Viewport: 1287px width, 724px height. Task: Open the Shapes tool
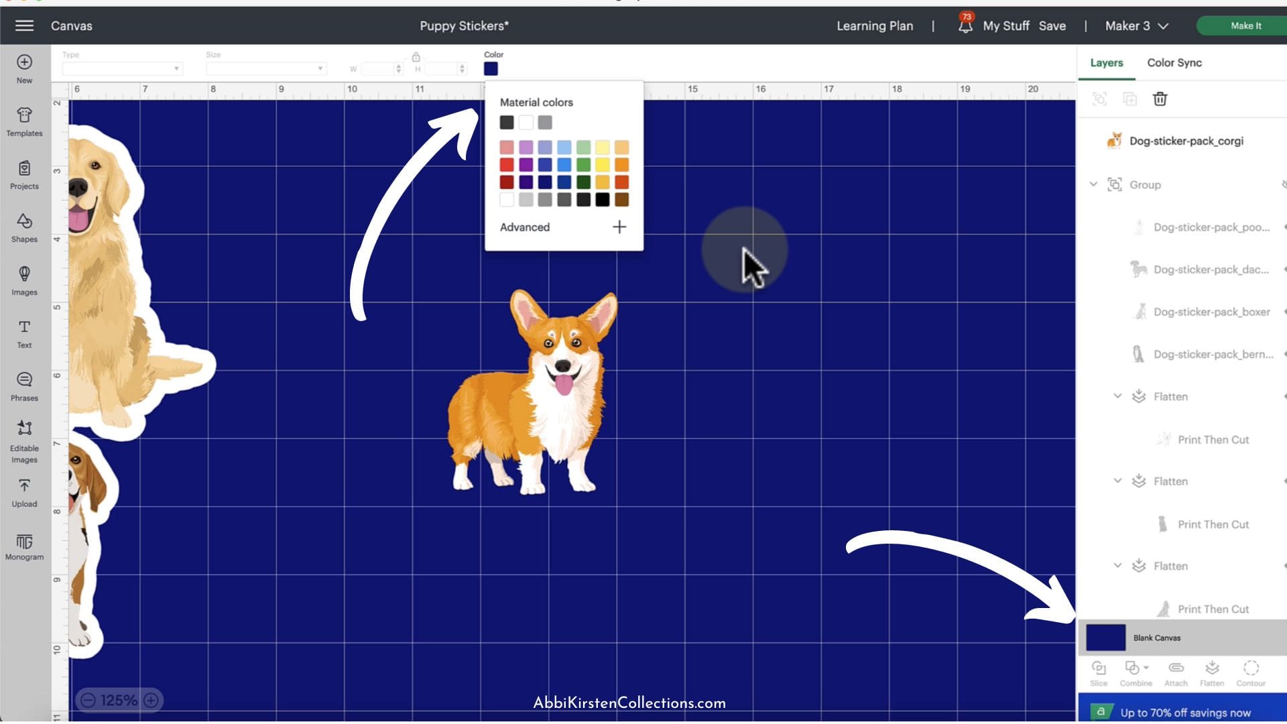24,228
